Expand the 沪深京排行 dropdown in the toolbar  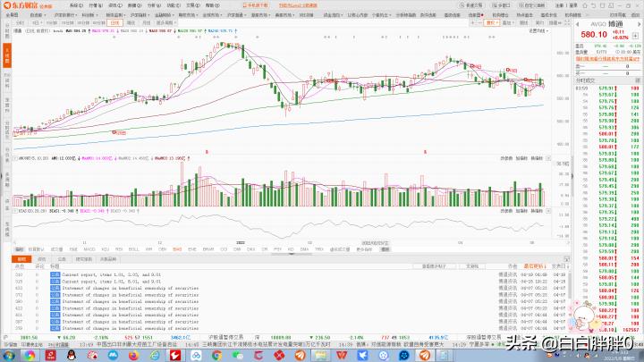click(65, 16)
